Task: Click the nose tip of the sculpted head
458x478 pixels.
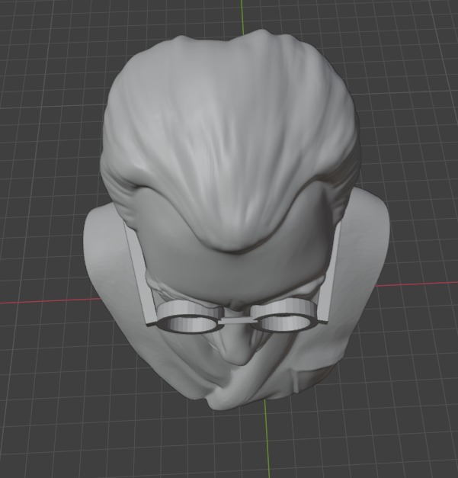Action: [x=241, y=355]
